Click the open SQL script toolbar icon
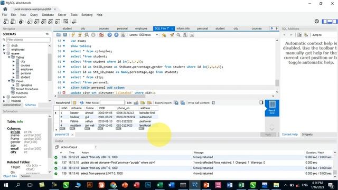 pyautogui.click(x=13, y=21)
